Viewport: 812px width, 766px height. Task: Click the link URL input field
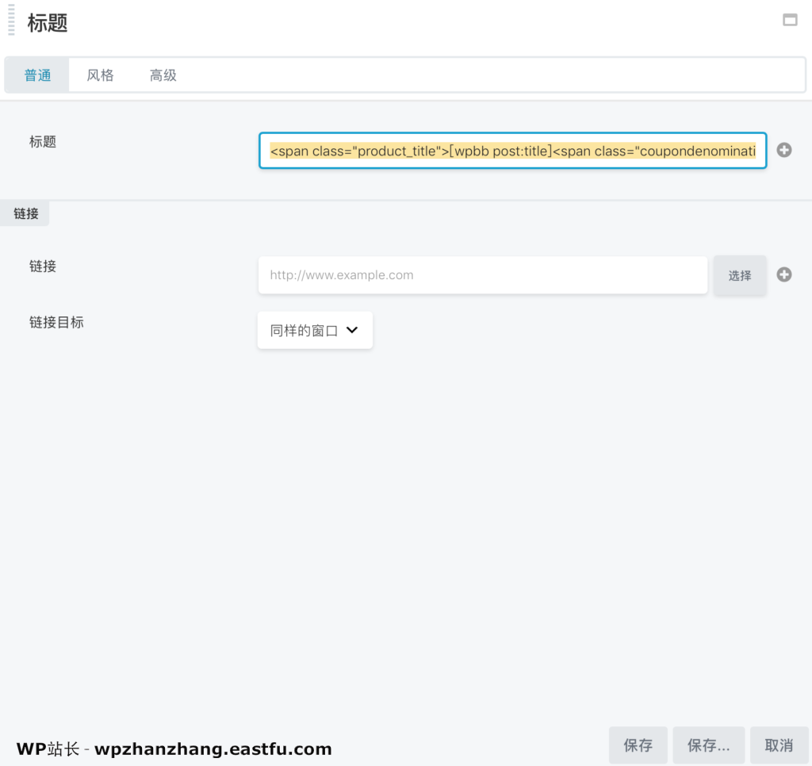(482, 275)
